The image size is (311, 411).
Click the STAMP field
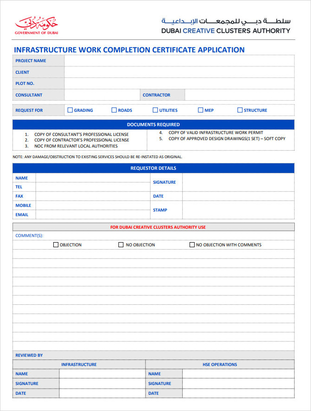[238, 210]
